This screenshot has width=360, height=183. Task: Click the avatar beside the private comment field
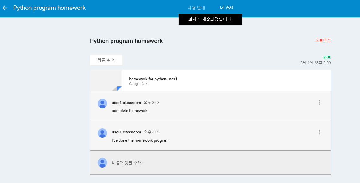coord(102,163)
